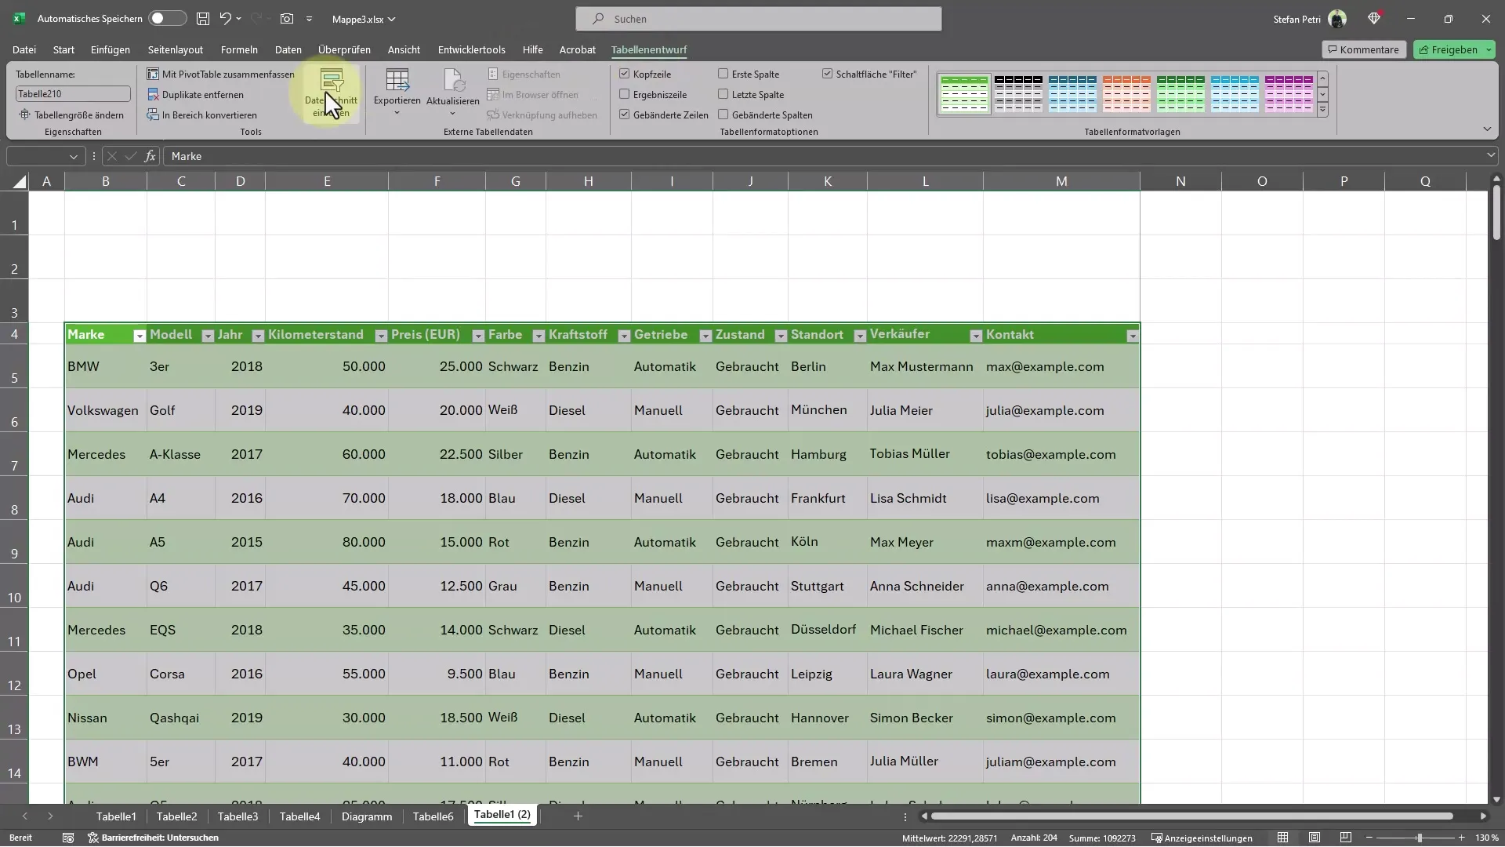Open the Exportieren table export button
The width and height of the screenshot is (1505, 847).
(x=397, y=93)
